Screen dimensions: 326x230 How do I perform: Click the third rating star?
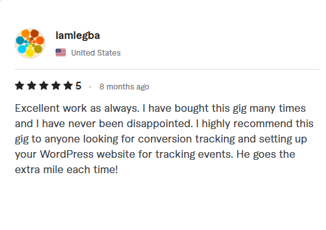(43, 86)
